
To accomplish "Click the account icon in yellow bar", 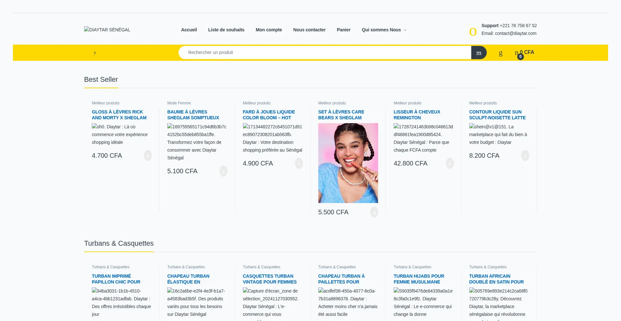I will click(x=500, y=53).
